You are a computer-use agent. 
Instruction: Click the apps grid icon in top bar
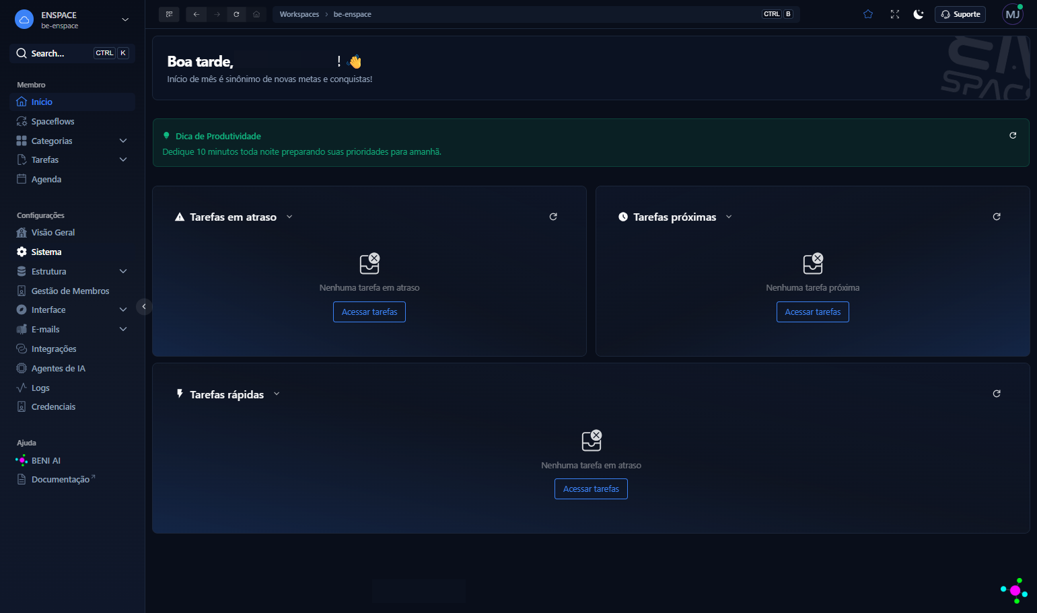[169, 14]
